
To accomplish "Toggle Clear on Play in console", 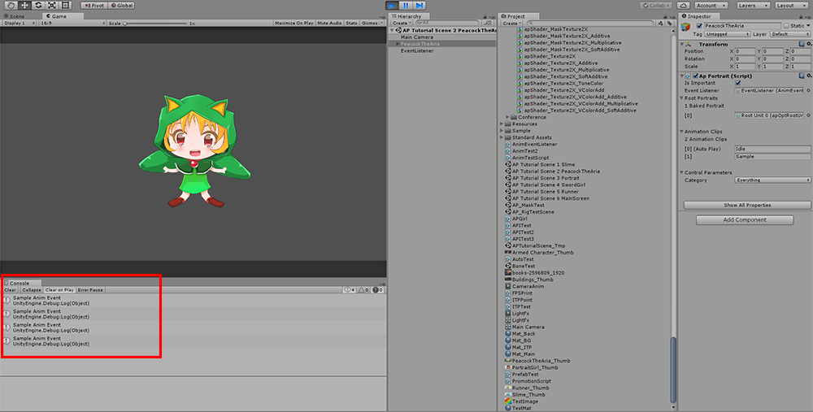I will coord(59,289).
